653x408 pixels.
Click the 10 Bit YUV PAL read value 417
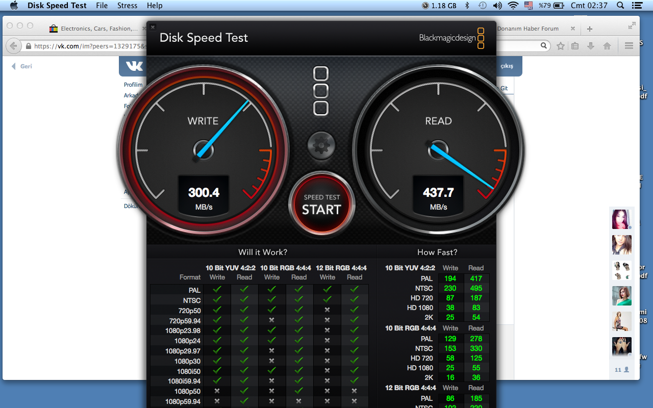pos(476,278)
